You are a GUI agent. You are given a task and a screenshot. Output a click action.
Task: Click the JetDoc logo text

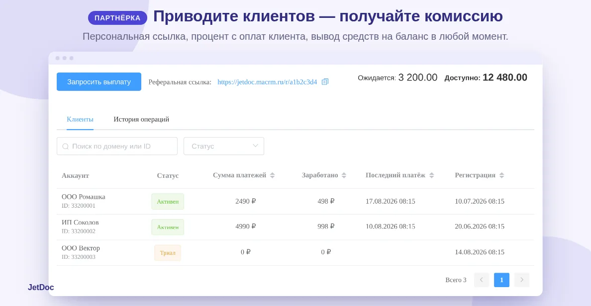pyautogui.click(x=41, y=287)
